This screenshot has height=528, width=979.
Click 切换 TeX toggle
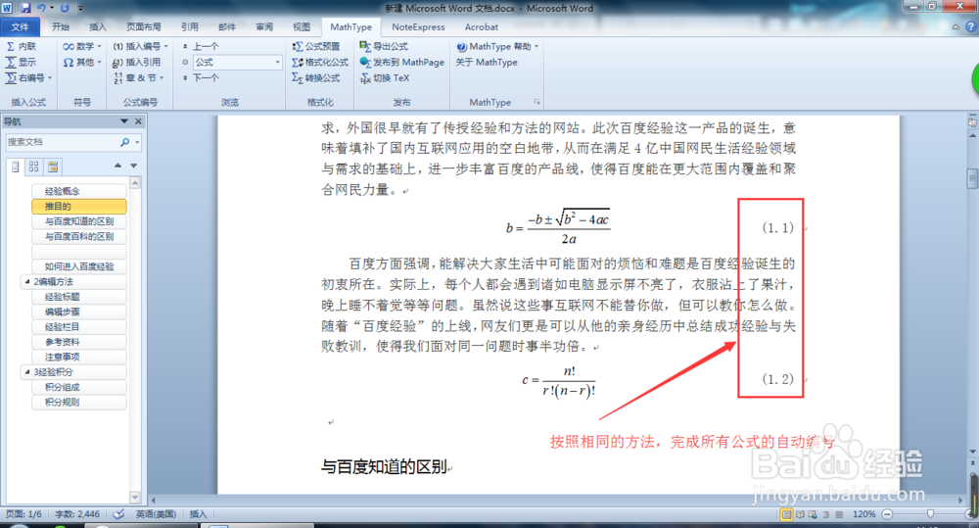pyautogui.click(x=385, y=77)
